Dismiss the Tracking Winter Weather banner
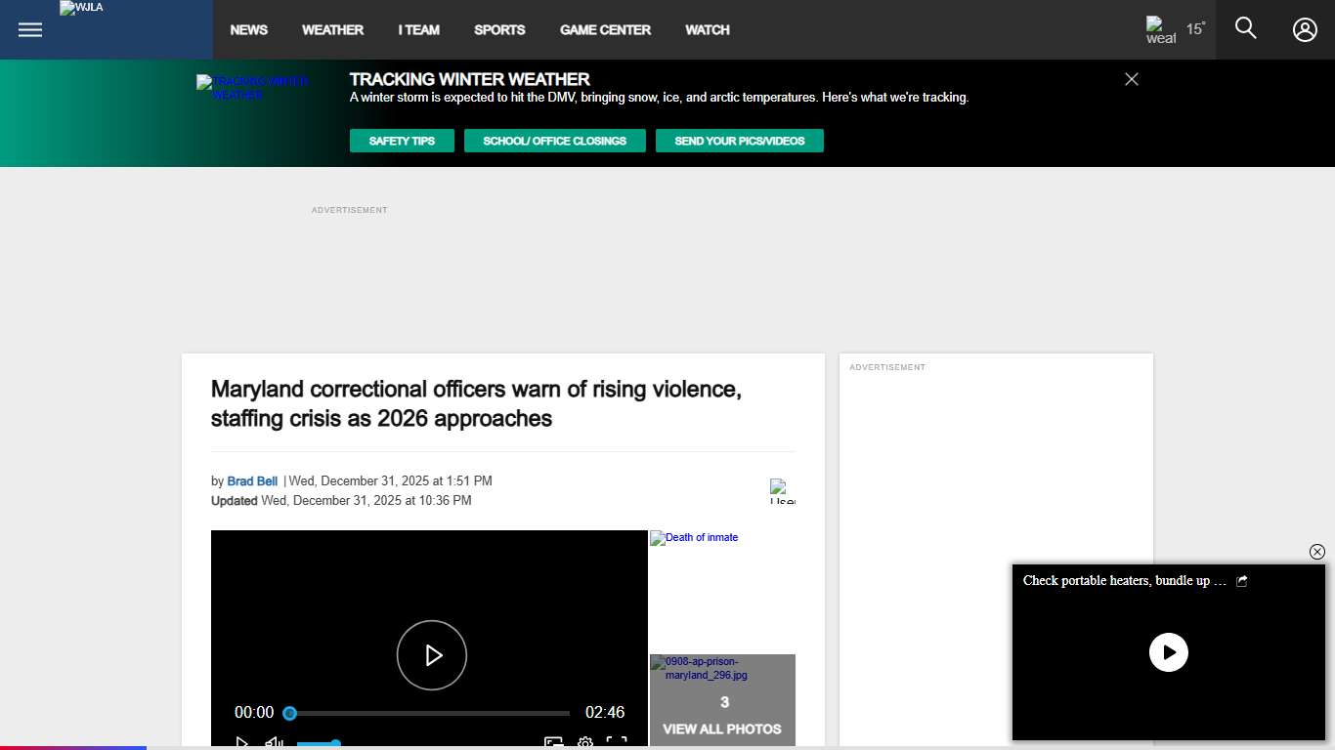The height and width of the screenshot is (750, 1335). click(1132, 79)
